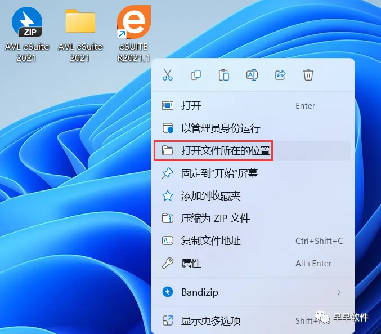This screenshot has width=381, height=334.
Task: Expand the Bandizip submenu arrow
Action: click(x=339, y=292)
